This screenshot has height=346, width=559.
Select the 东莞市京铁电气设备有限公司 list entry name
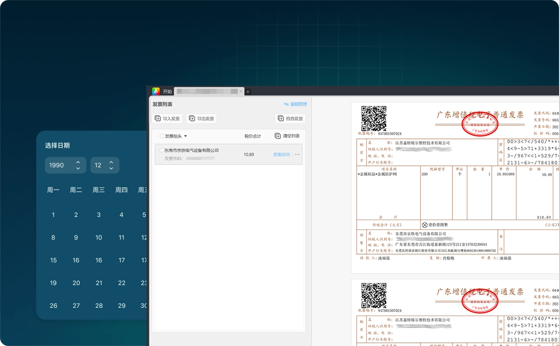point(191,150)
